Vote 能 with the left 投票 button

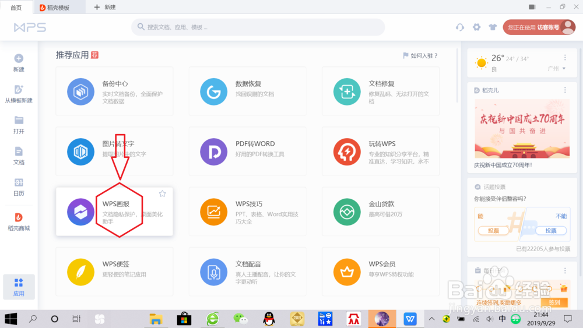coord(493,231)
